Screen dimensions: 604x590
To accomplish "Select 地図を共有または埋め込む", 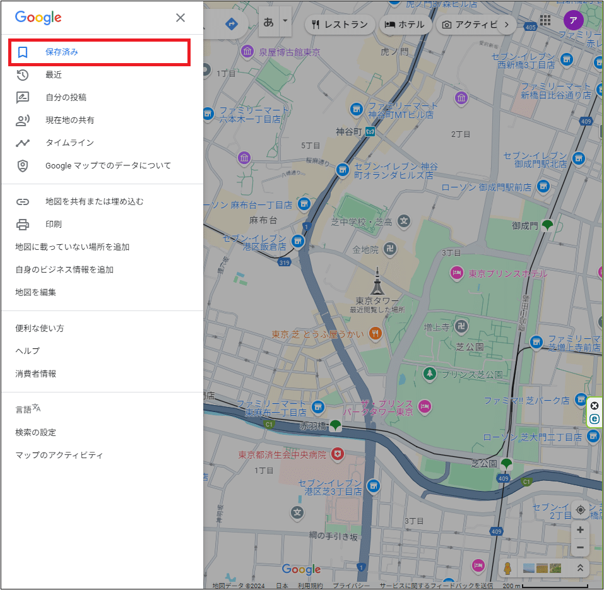I will (x=95, y=201).
